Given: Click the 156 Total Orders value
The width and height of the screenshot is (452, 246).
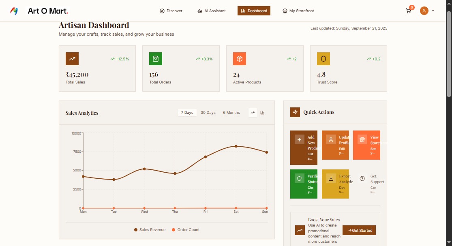Looking at the screenshot, I should pyautogui.click(x=154, y=75).
